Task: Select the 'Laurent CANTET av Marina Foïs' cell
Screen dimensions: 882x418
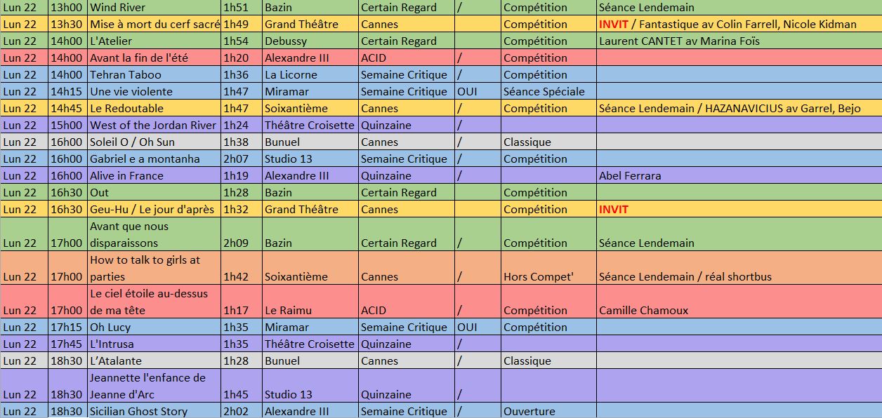Action: 679,41
